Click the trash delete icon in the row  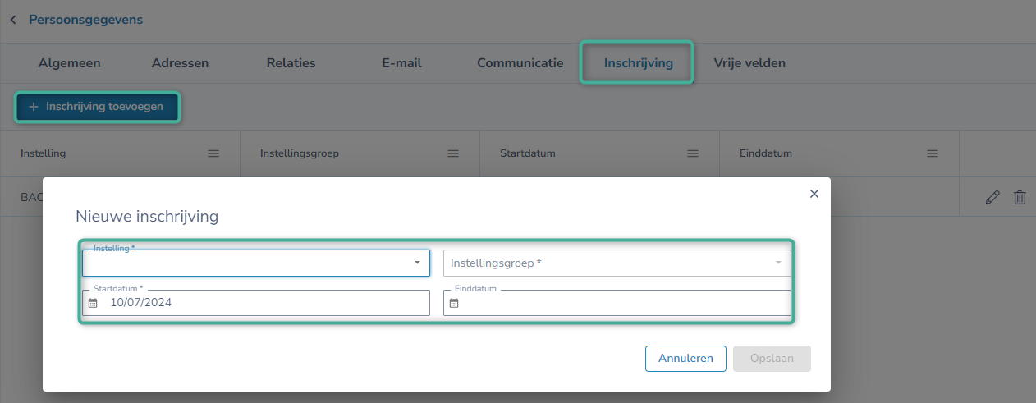(x=1020, y=197)
